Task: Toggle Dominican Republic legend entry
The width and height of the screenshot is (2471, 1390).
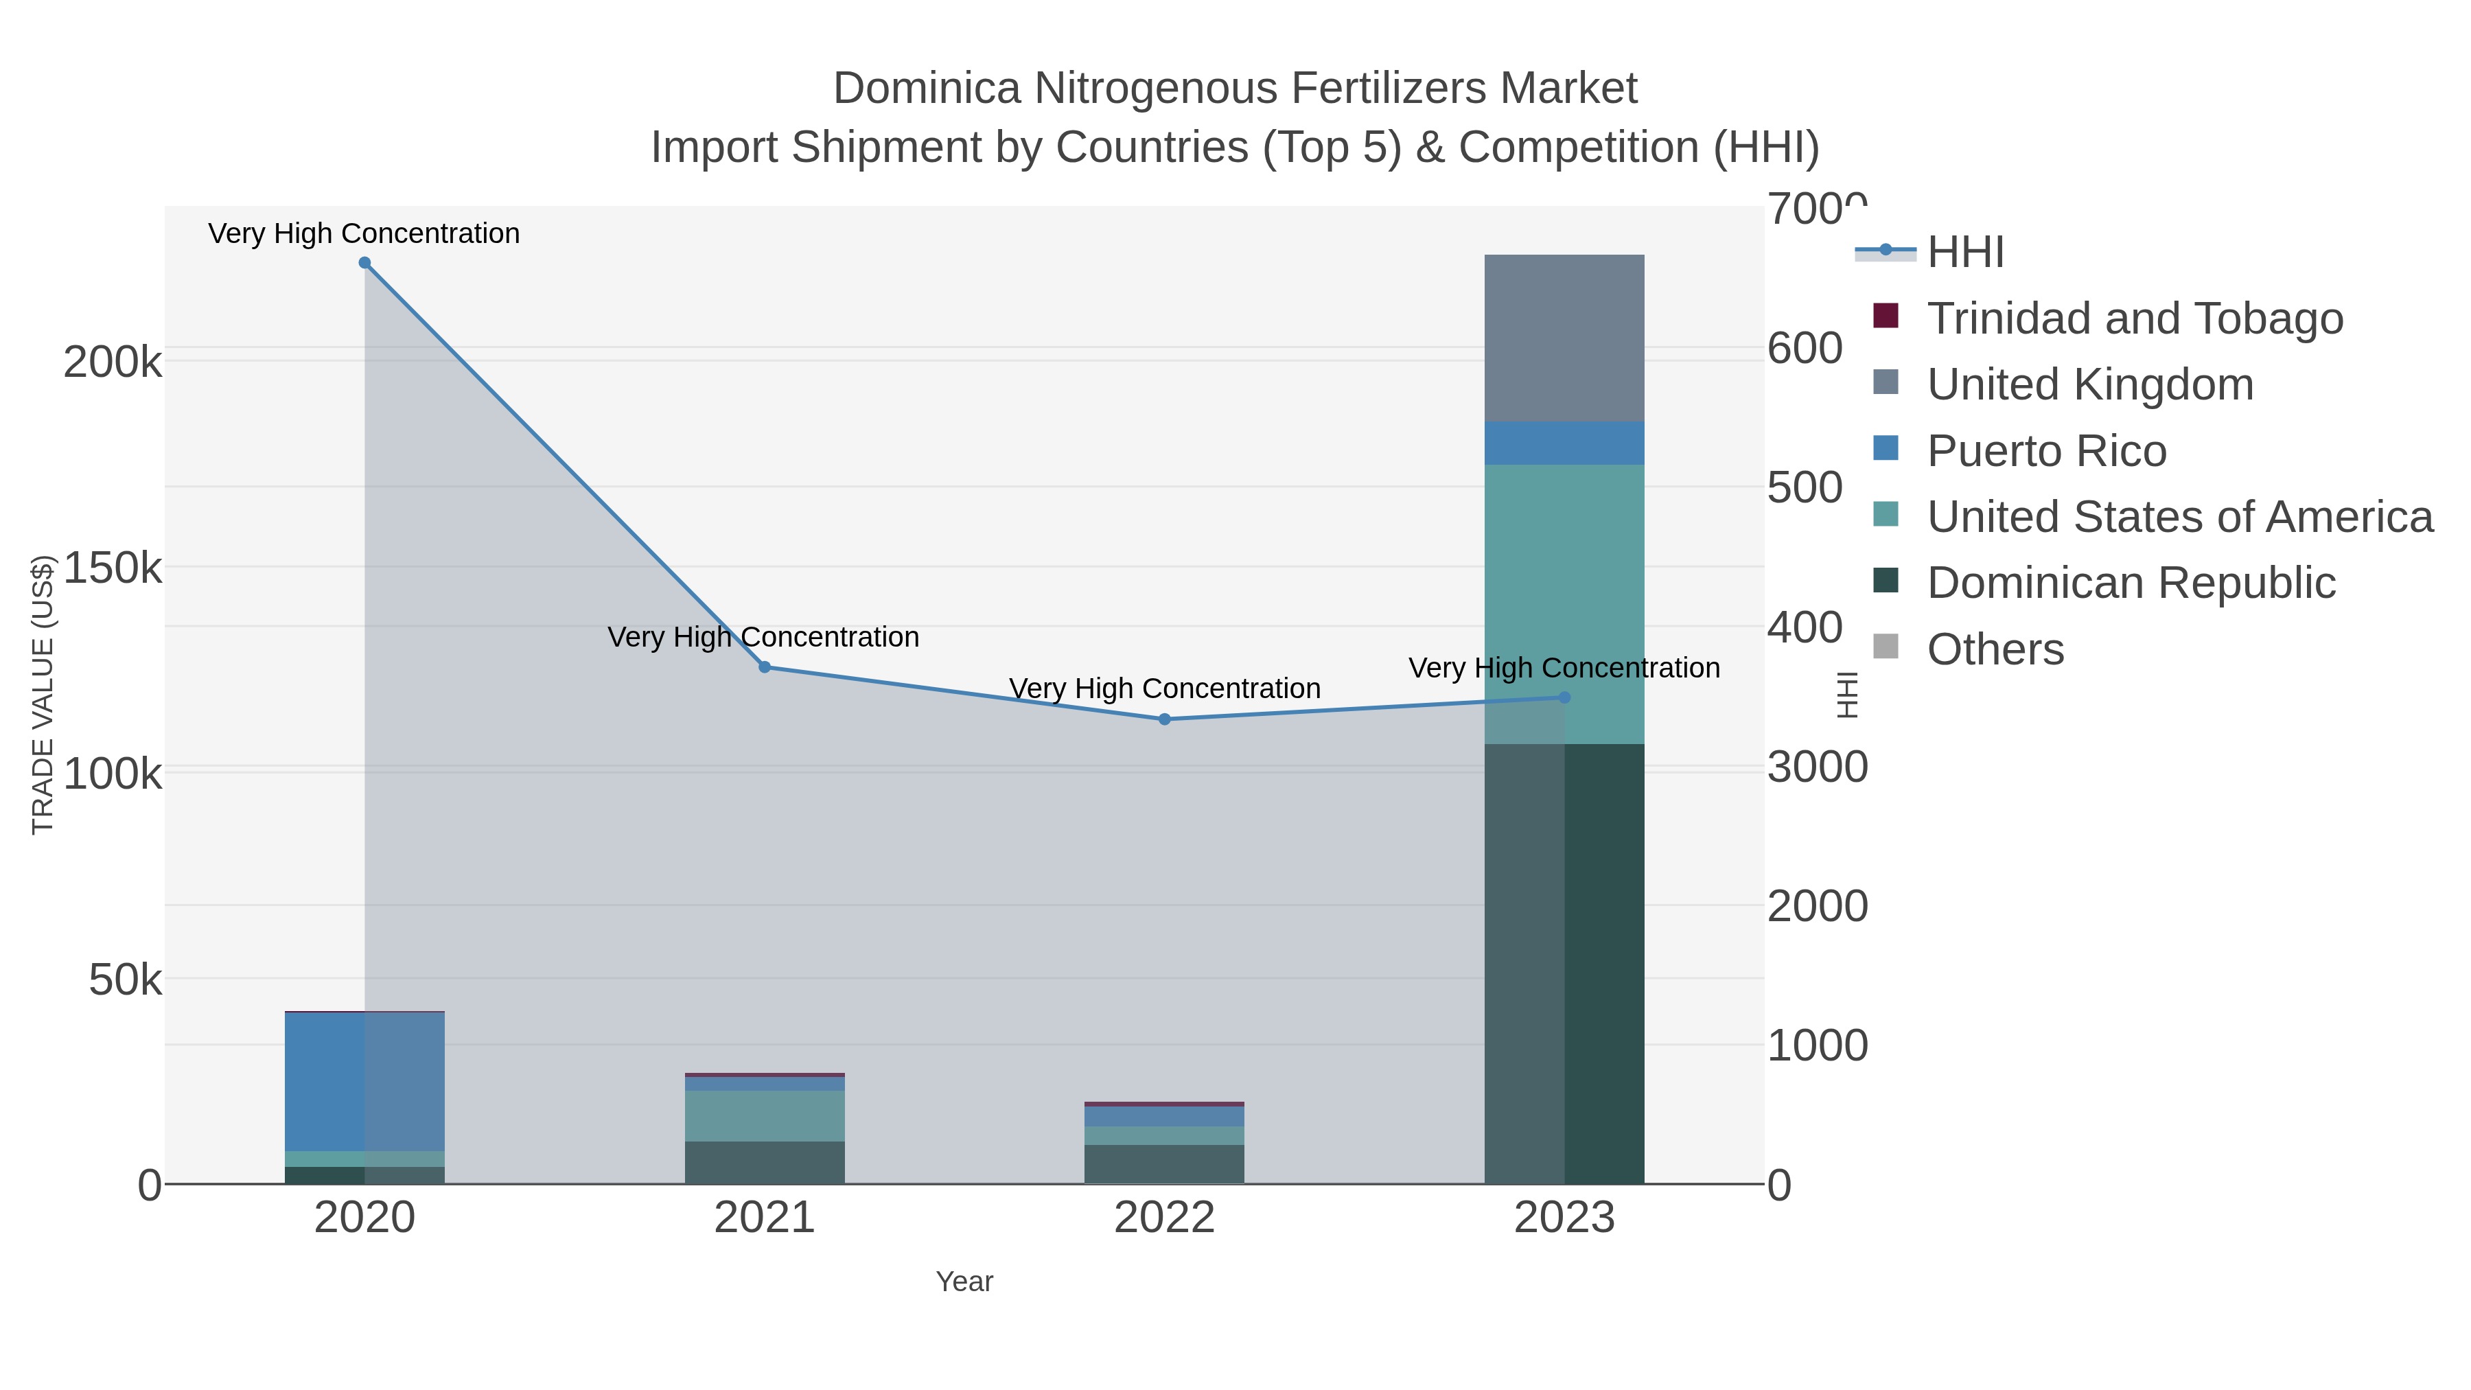Action: click(2104, 583)
